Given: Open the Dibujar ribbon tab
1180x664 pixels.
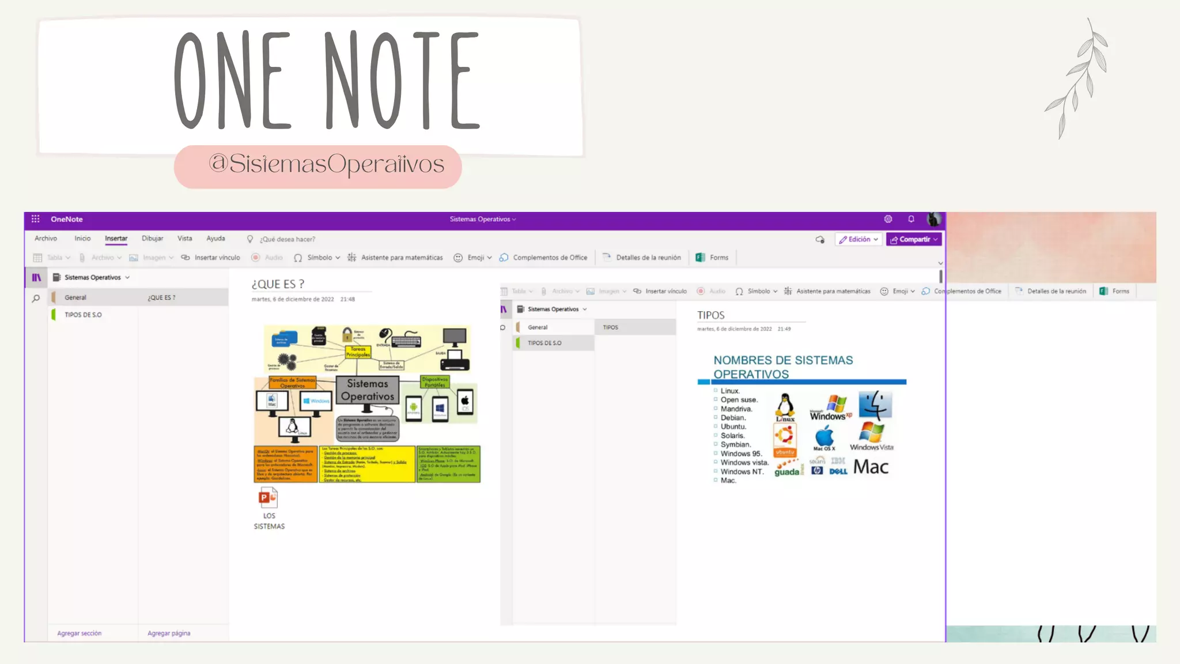Looking at the screenshot, I should pyautogui.click(x=152, y=239).
